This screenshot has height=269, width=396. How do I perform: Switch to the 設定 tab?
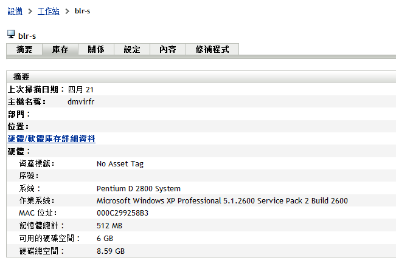coord(132,50)
